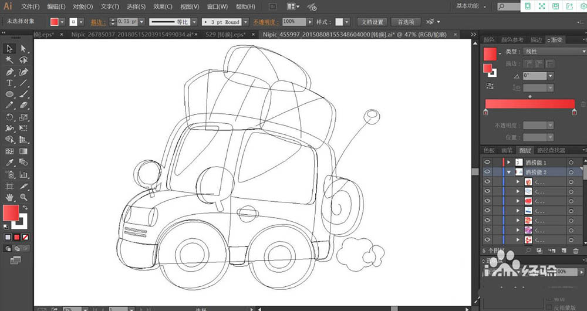Open the 3 pt Round brush dropdown
Screen dimensions: 587x311
(247, 22)
